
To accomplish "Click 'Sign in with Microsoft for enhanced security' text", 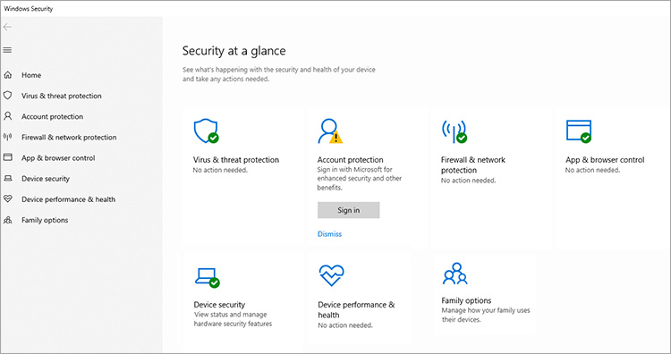I will (x=360, y=179).
